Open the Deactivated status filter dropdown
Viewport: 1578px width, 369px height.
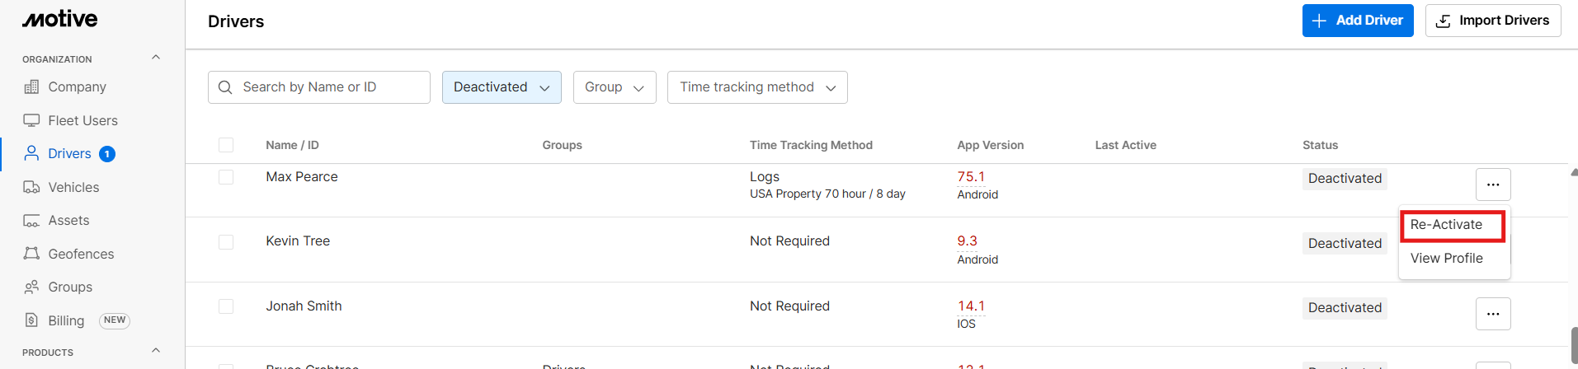click(502, 87)
